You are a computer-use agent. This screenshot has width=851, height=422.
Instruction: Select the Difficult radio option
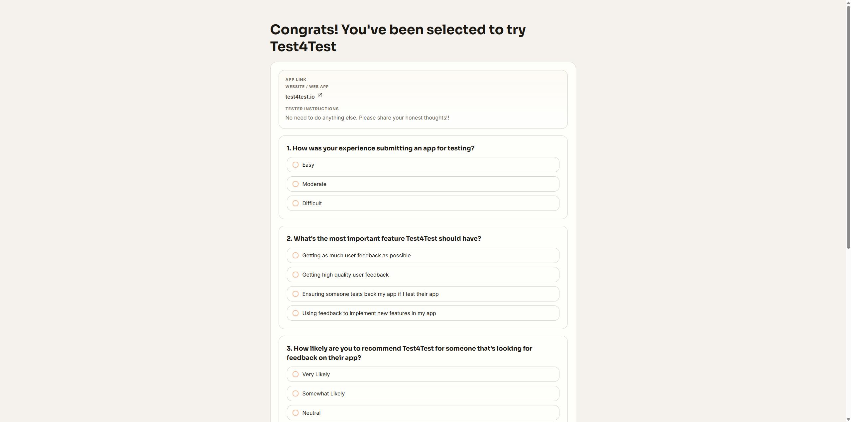point(423,203)
